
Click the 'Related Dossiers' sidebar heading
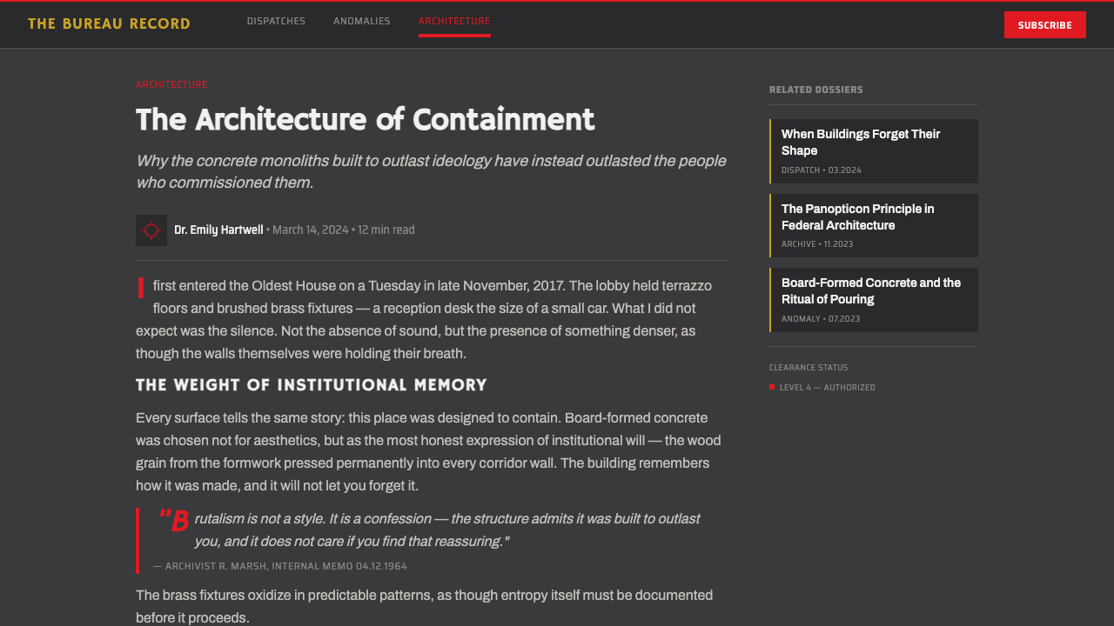click(x=816, y=90)
